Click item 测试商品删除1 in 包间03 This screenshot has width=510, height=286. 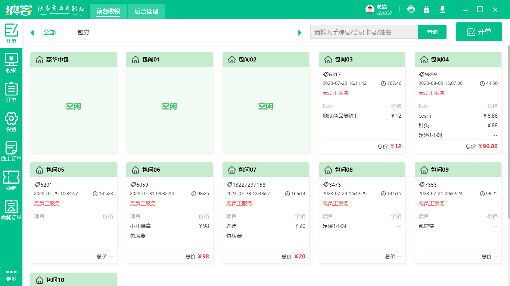(x=340, y=116)
